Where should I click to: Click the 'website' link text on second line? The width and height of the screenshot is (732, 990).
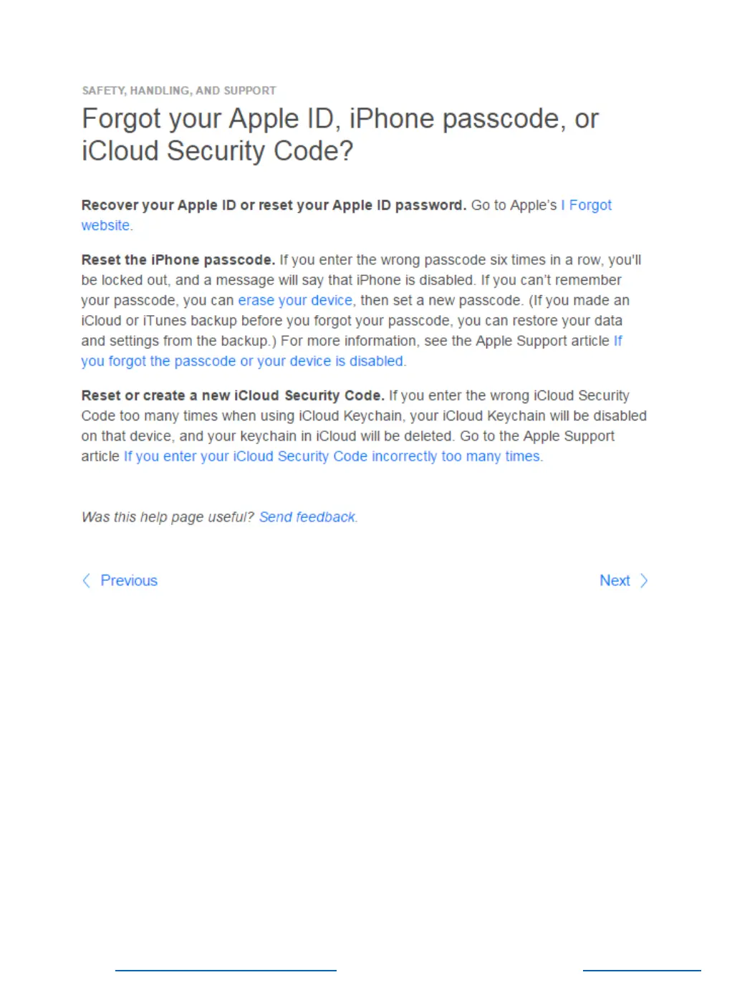(106, 226)
